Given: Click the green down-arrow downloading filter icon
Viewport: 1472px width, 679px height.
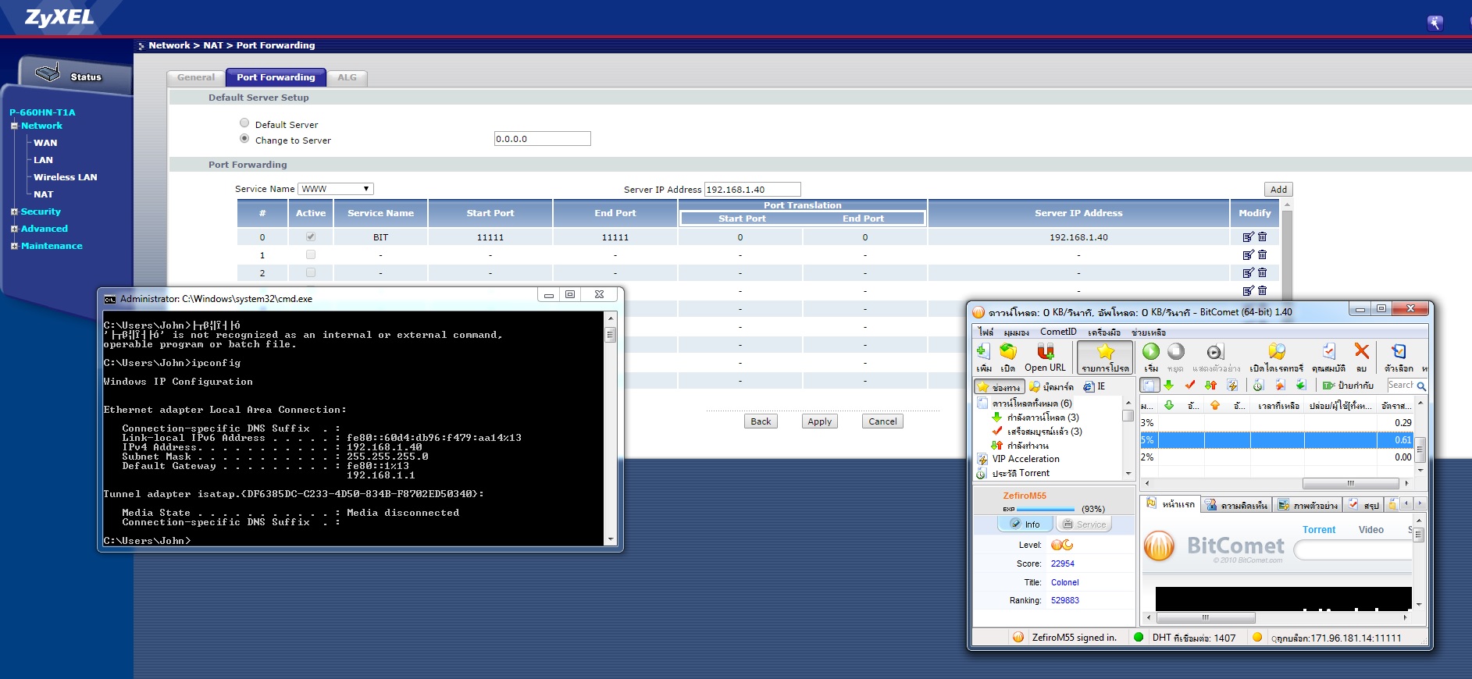Looking at the screenshot, I should pyautogui.click(x=1169, y=385).
